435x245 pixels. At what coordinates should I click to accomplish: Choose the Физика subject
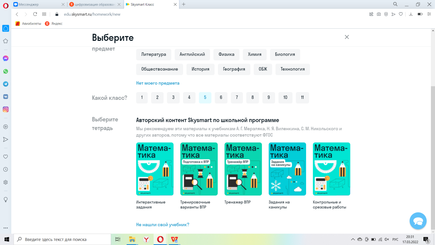[227, 54]
